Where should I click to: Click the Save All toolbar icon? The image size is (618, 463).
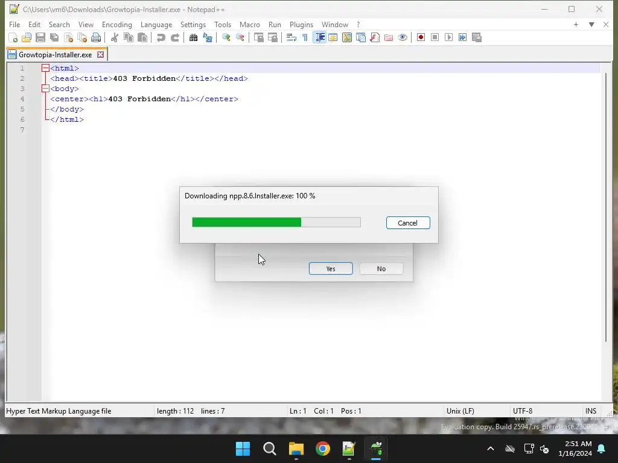click(x=54, y=37)
